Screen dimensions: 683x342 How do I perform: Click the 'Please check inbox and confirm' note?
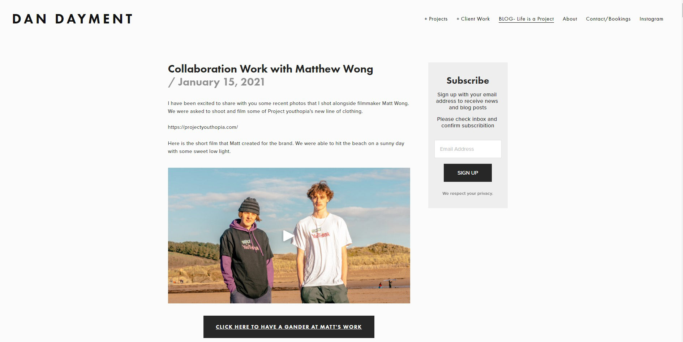coord(468,122)
